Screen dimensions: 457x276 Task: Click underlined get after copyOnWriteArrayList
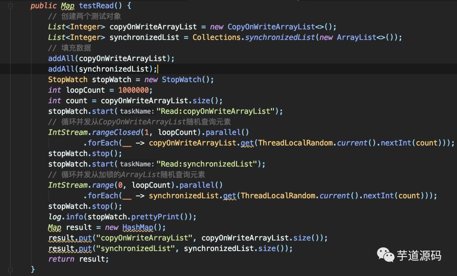tap(247, 143)
